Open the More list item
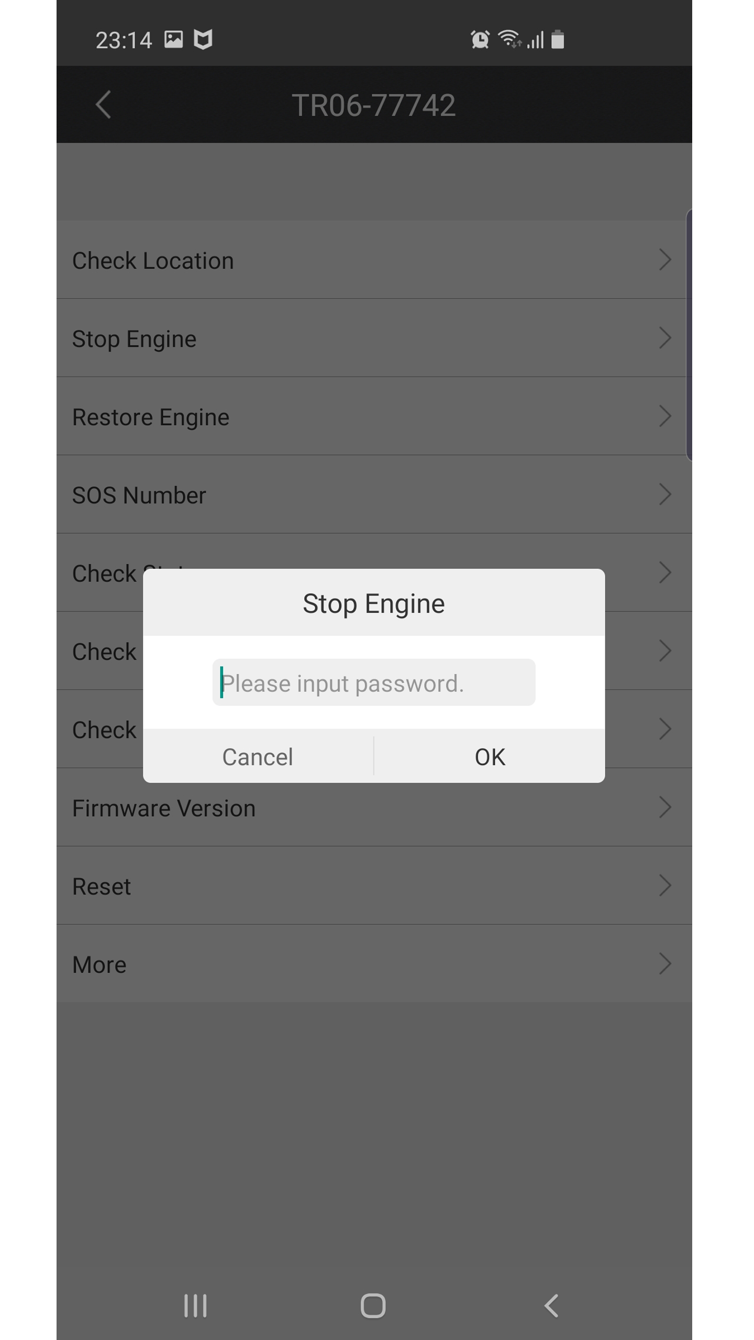This screenshot has width=754, height=1340. (x=374, y=964)
